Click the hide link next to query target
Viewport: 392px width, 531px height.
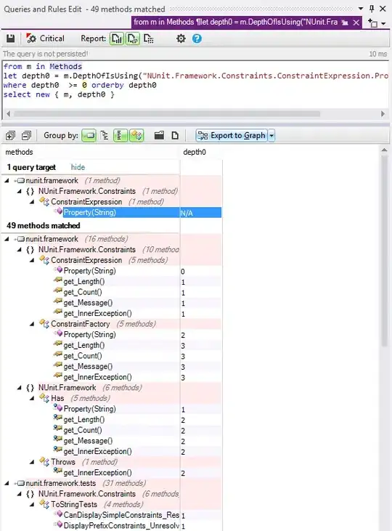pyautogui.click(x=78, y=167)
